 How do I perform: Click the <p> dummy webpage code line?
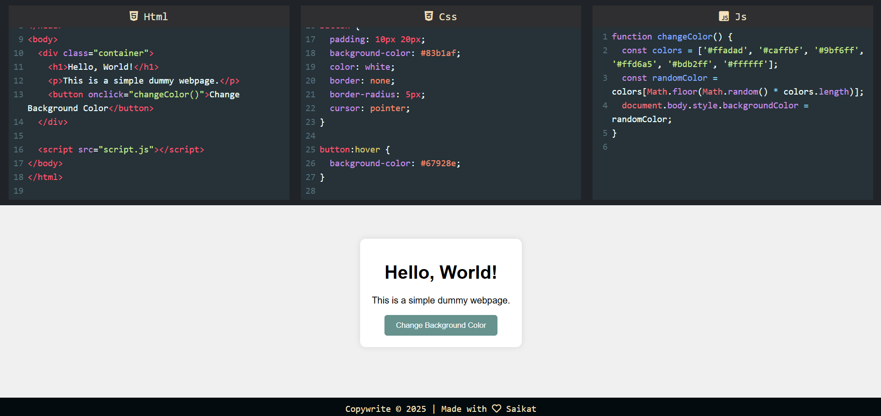pyautogui.click(x=144, y=81)
